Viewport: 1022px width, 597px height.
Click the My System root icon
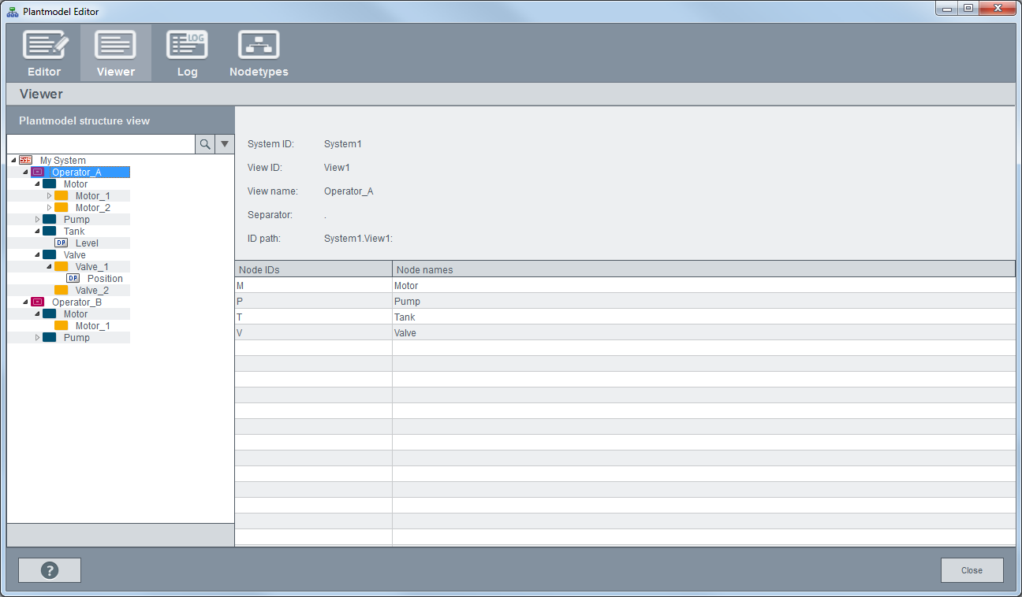(x=26, y=161)
